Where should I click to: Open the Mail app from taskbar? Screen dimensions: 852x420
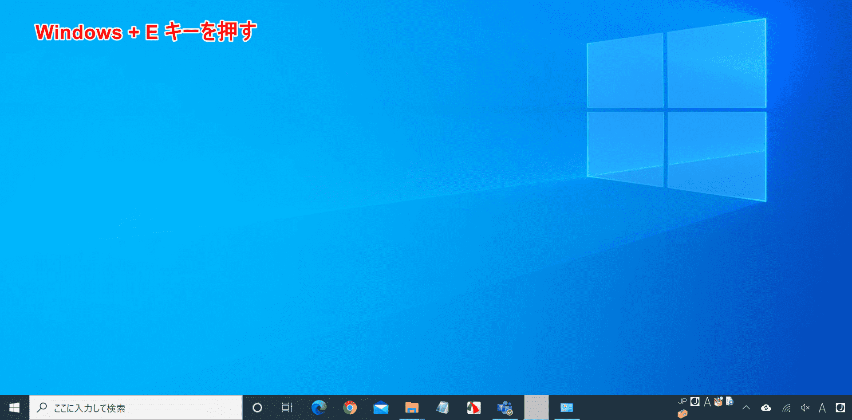pos(381,408)
